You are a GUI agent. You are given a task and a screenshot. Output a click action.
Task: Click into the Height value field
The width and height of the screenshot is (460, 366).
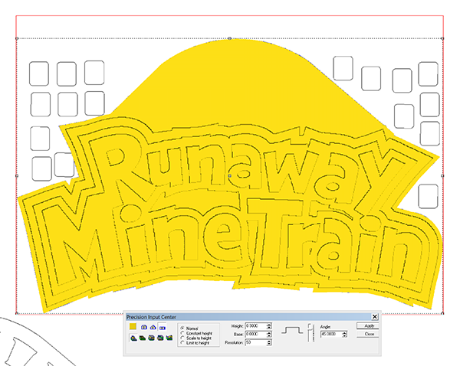pyautogui.click(x=256, y=326)
